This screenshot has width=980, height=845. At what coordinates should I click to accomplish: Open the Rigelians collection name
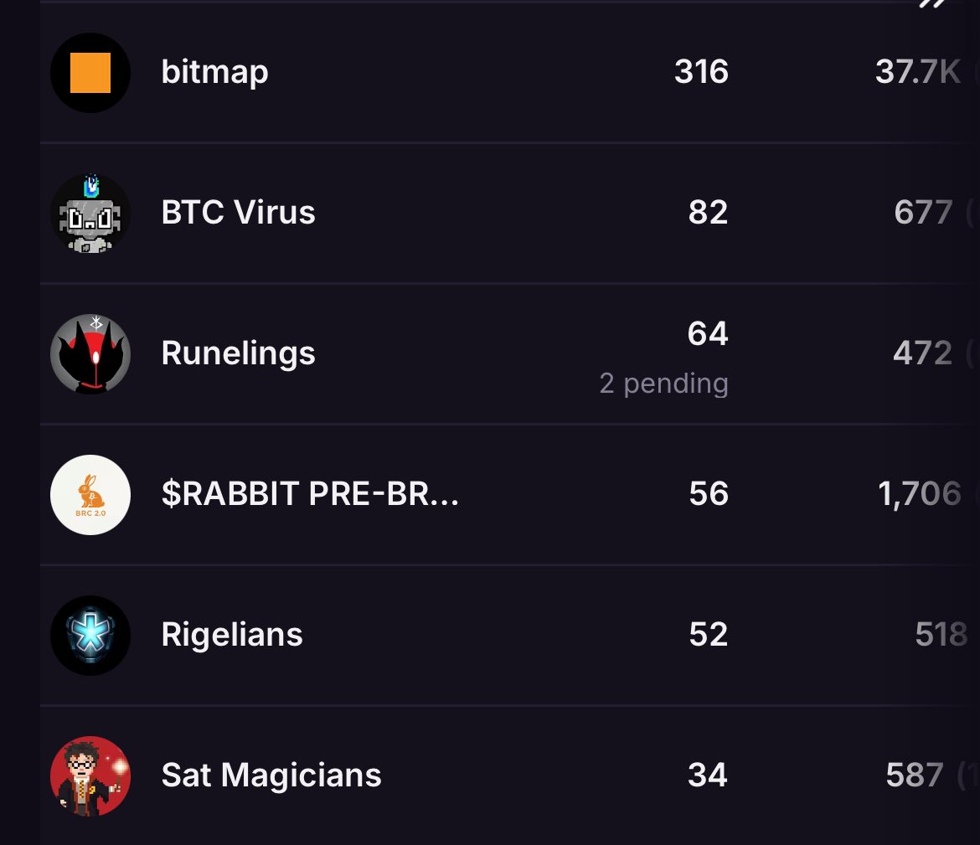[232, 635]
